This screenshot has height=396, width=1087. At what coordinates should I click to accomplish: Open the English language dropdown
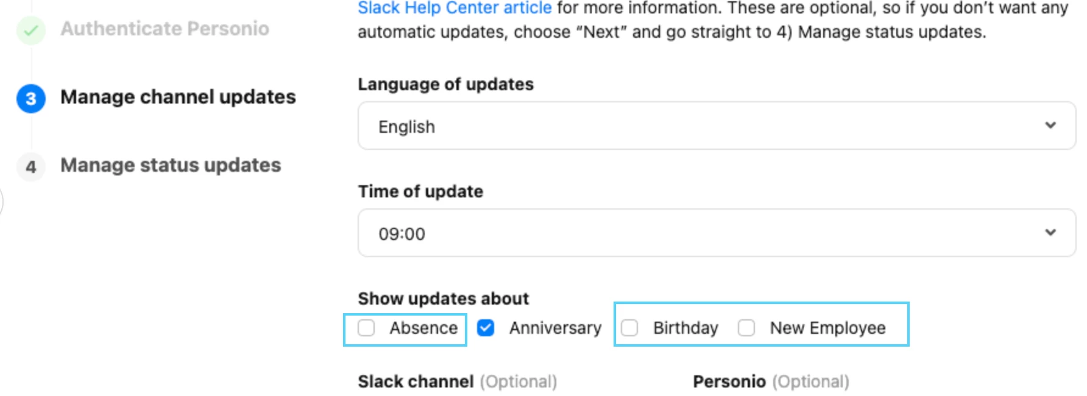717,126
